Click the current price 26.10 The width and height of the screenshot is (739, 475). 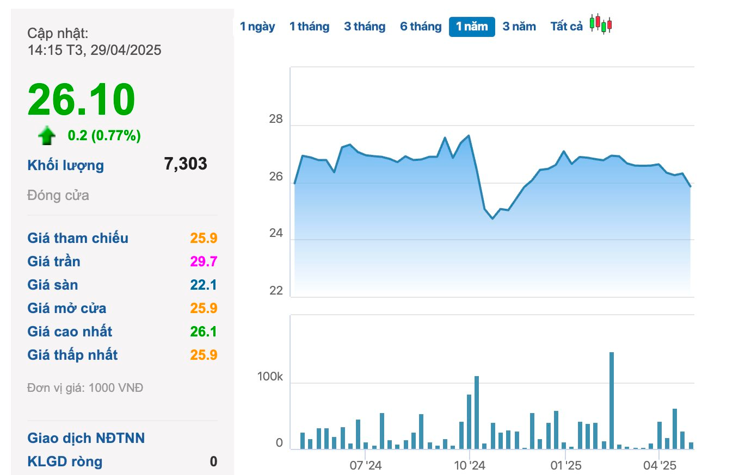tap(81, 99)
